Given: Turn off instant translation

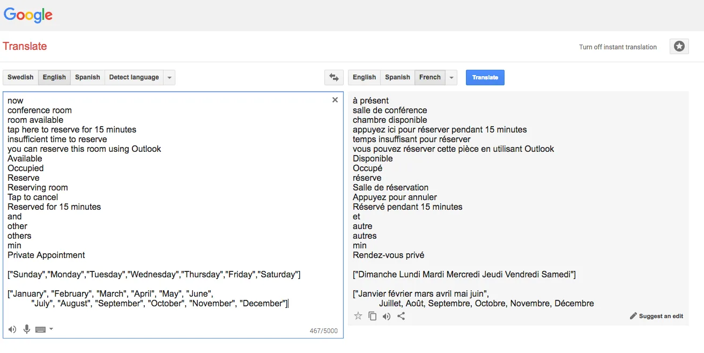Looking at the screenshot, I should (x=618, y=47).
